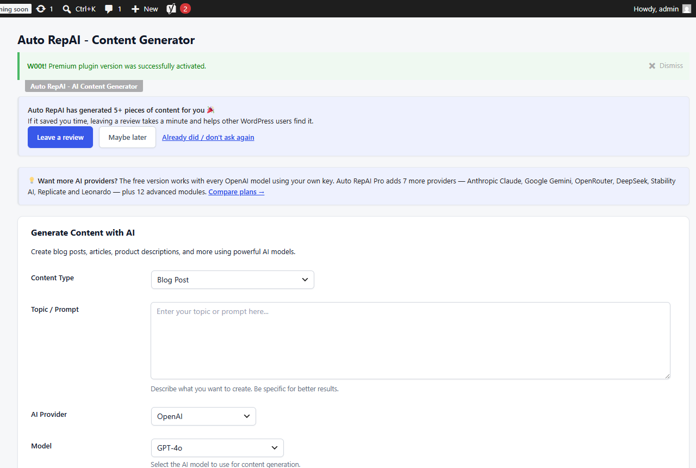
Task: Click the Ctrl+K command palette label
Action: tap(85, 9)
